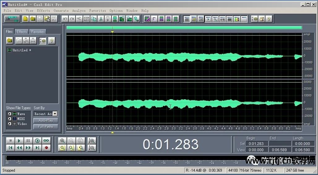Open the Favorites menu in menu bar
Image resolution: width=318 pixels, height=175 pixels.
(97, 11)
